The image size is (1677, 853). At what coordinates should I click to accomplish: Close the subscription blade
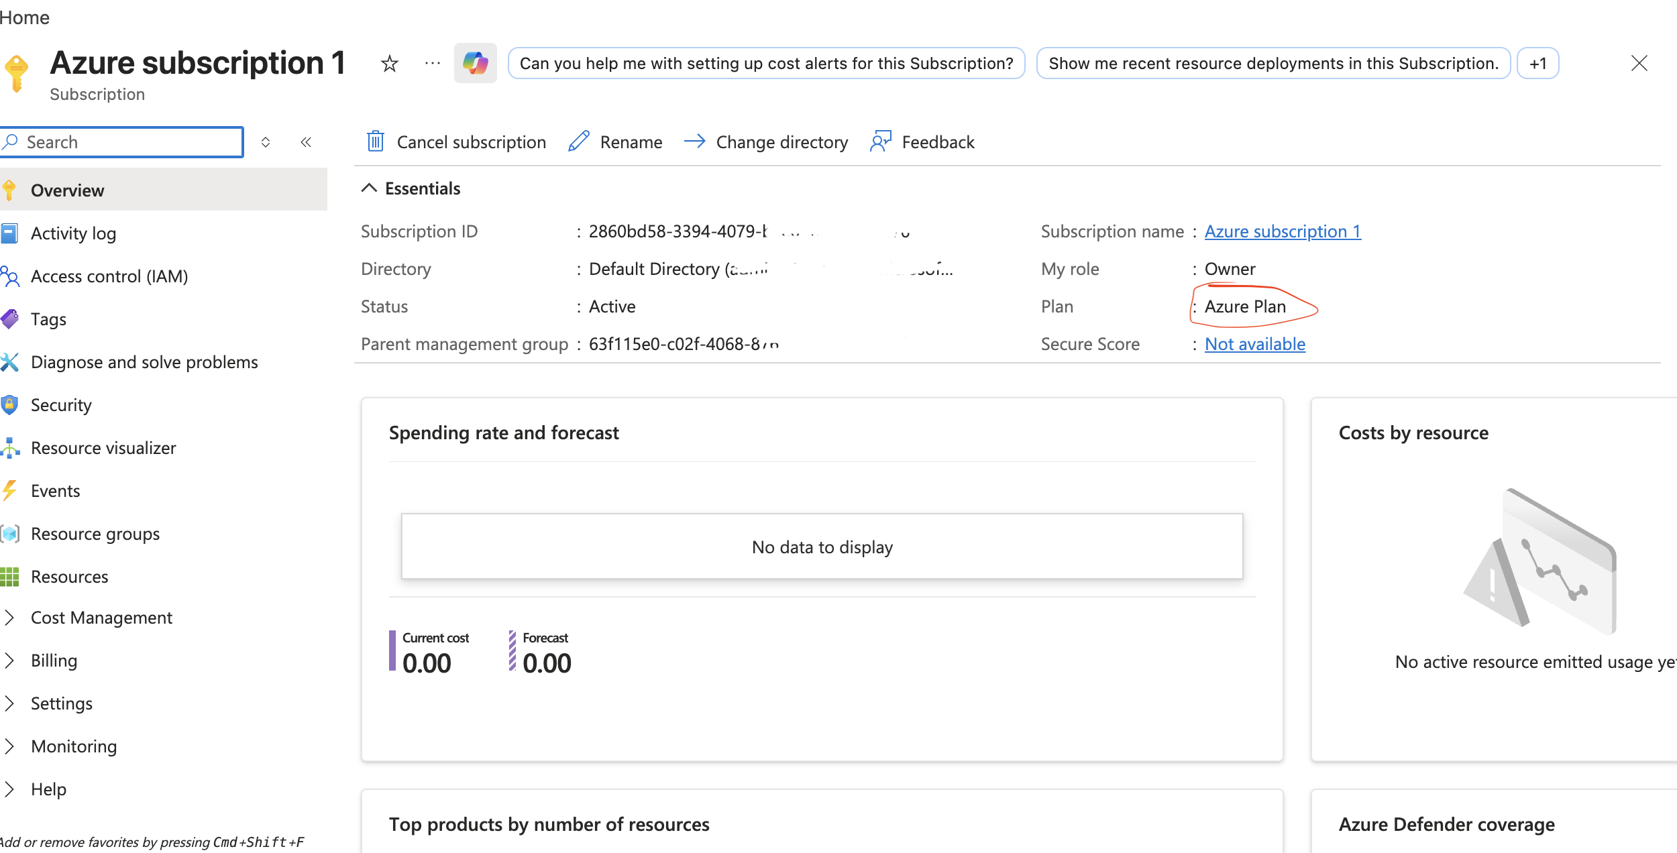1639,63
